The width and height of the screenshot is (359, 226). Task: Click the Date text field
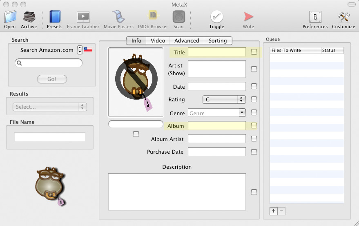[217, 86]
